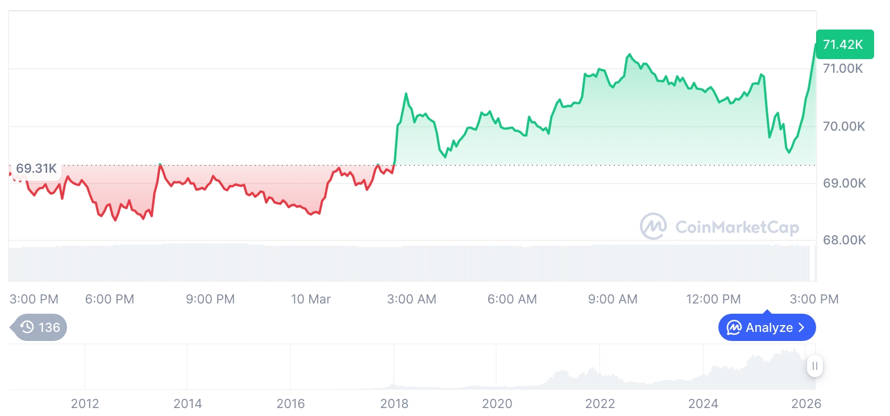This screenshot has width=890, height=416.
Task: Click the 6:00 PM time axis label
Action: click(x=110, y=299)
